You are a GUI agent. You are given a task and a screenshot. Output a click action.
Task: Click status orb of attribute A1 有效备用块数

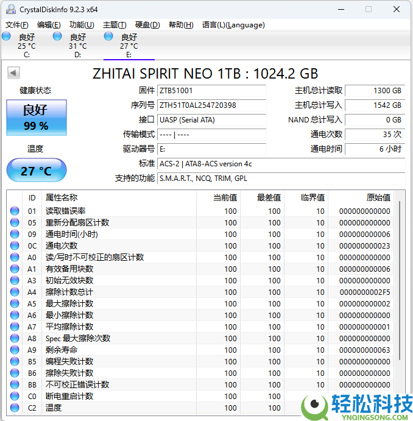pyautogui.click(x=15, y=269)
